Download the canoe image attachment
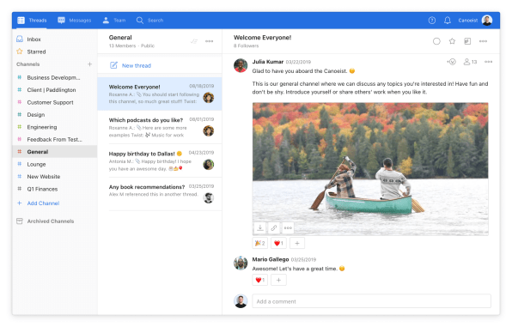Viewport: 512px width, 327px height. [260, 227]
